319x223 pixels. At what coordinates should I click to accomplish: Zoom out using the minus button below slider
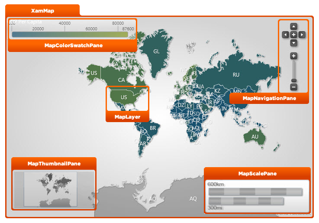(293, 87)
